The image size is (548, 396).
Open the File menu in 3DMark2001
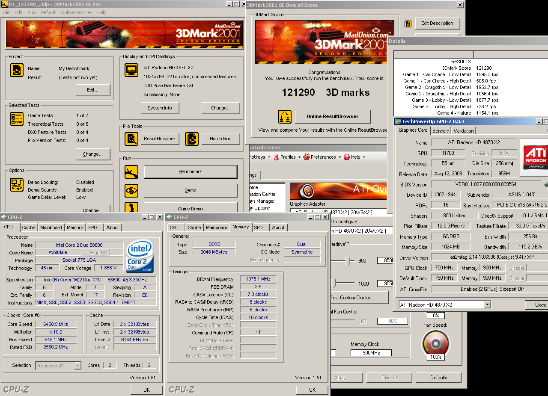click(x=6, y=12)
